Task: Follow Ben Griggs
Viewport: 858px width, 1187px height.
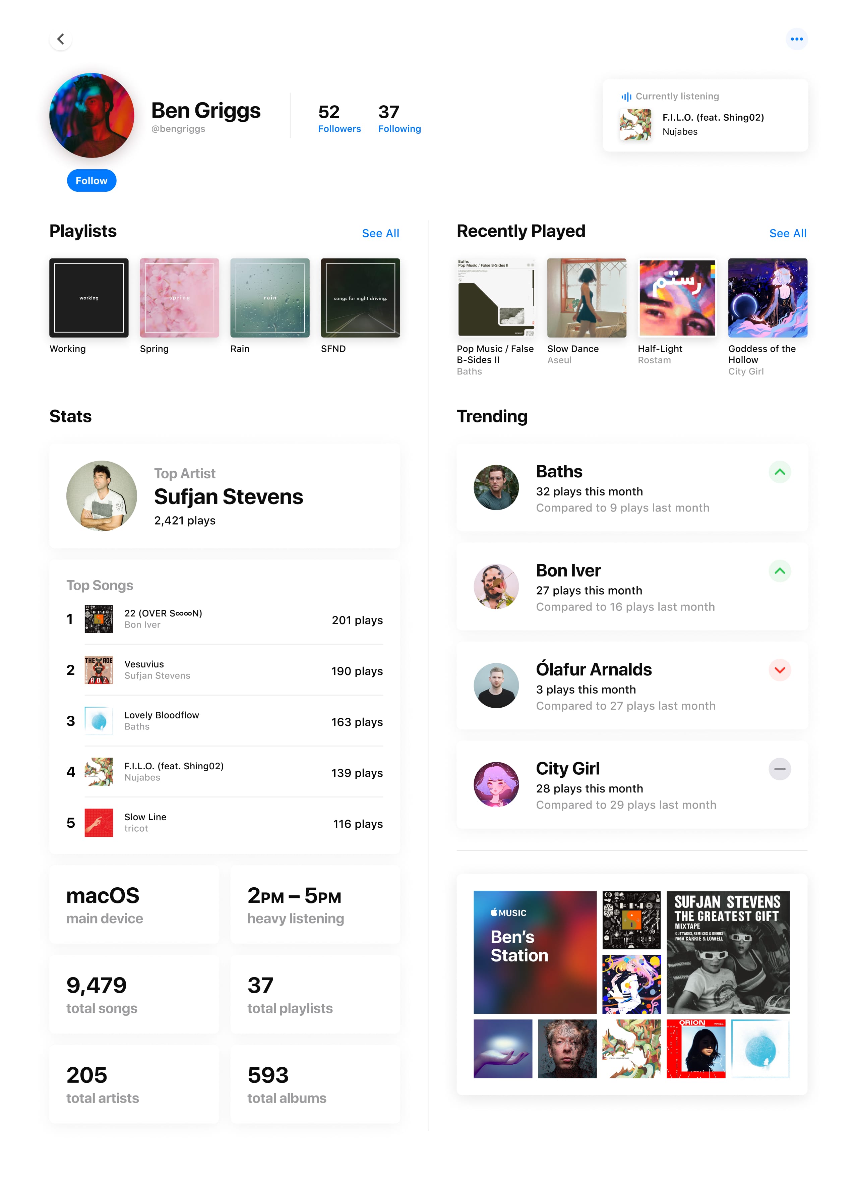Action: [x=91, y=181]
